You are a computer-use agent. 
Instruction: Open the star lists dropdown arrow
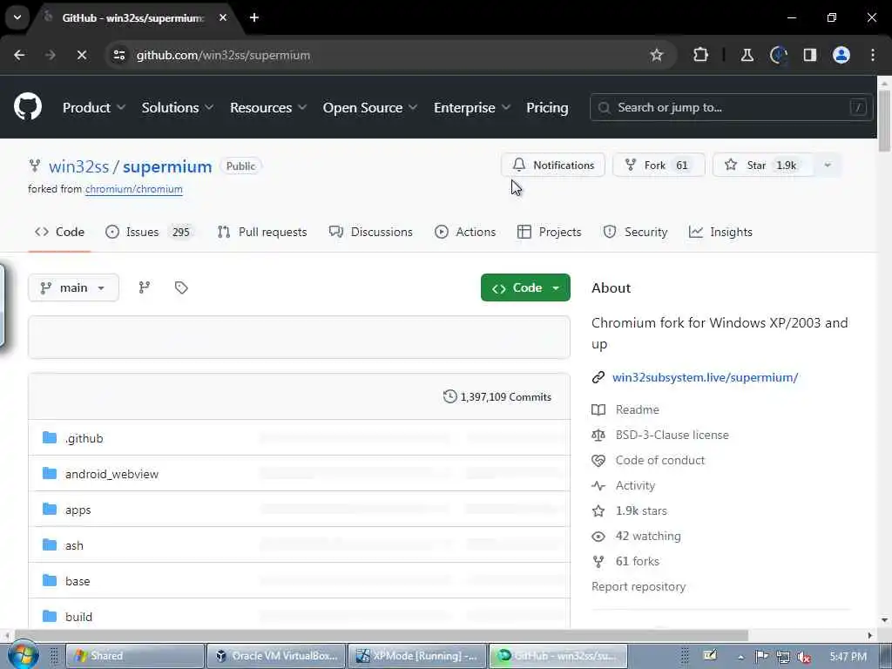pyautogui.click(x=828, y=165)
